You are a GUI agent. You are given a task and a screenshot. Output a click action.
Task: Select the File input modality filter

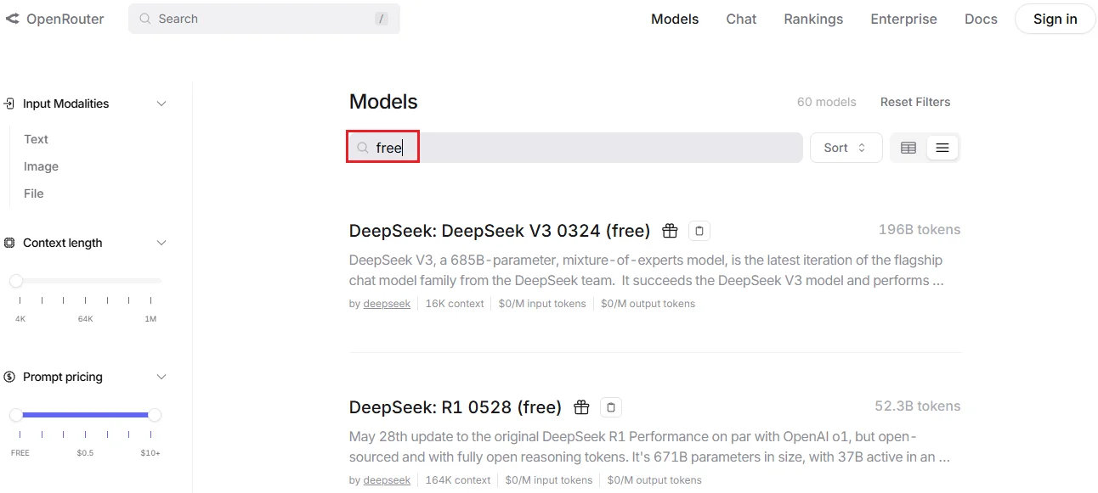tap(33, 193)
